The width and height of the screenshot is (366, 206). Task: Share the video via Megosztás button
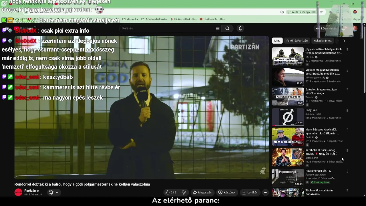202,193
